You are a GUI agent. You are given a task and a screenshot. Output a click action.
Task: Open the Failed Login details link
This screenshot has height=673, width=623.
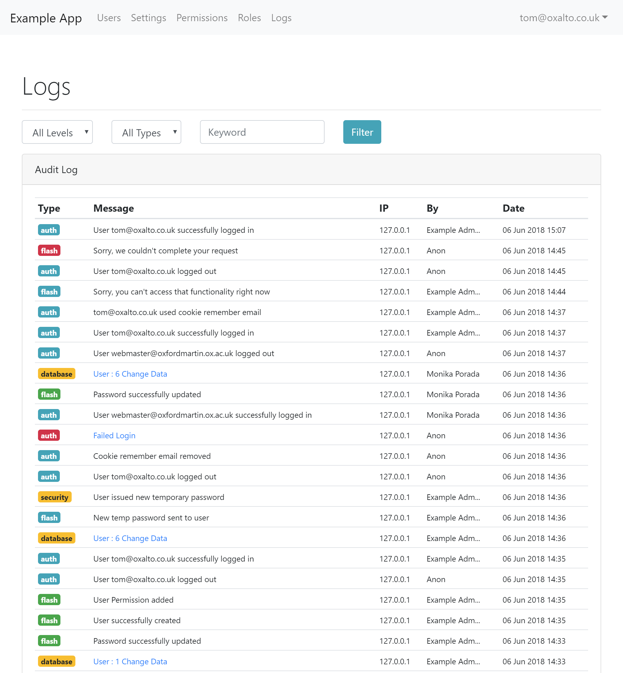click(114, 435)
